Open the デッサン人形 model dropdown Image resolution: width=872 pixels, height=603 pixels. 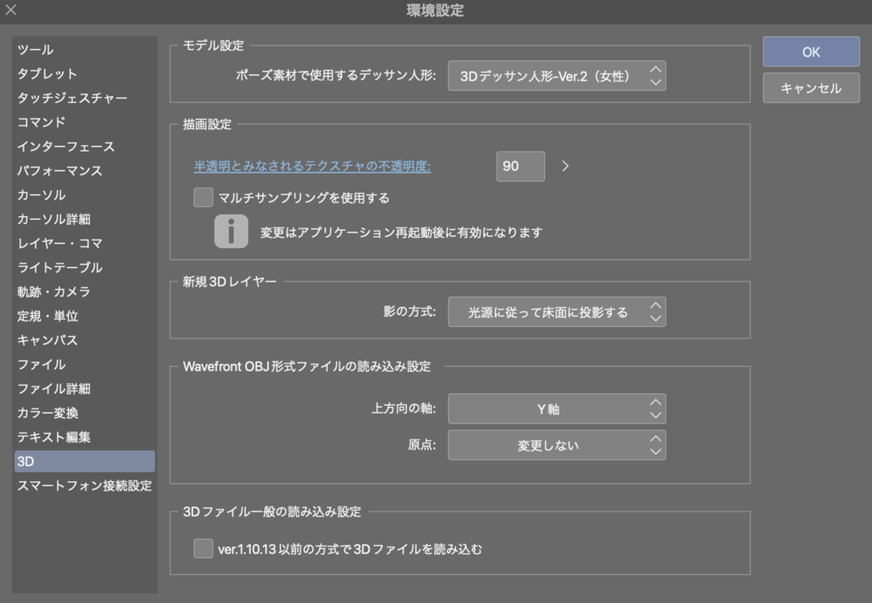557,76
